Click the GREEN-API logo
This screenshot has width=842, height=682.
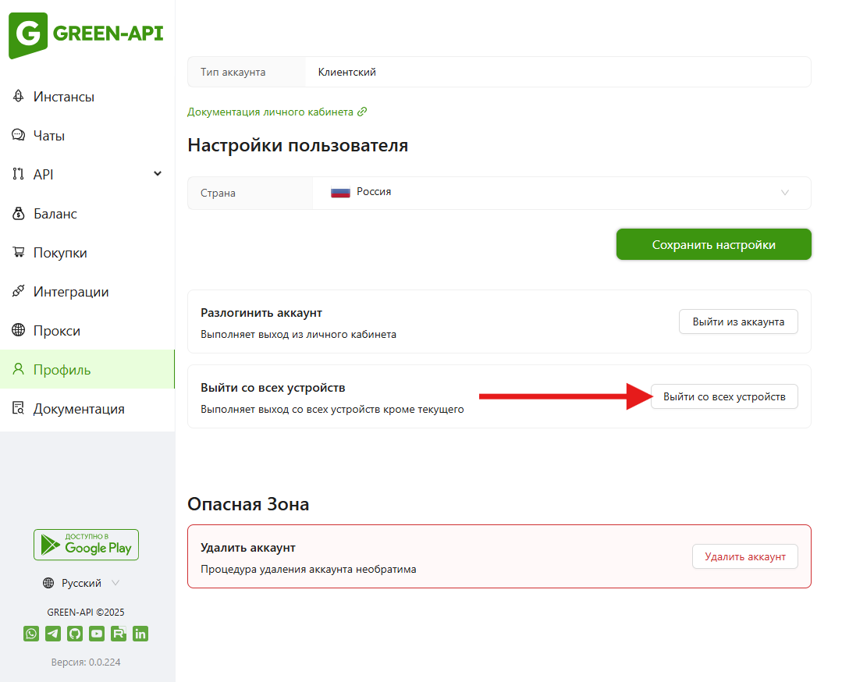(86, 35)
